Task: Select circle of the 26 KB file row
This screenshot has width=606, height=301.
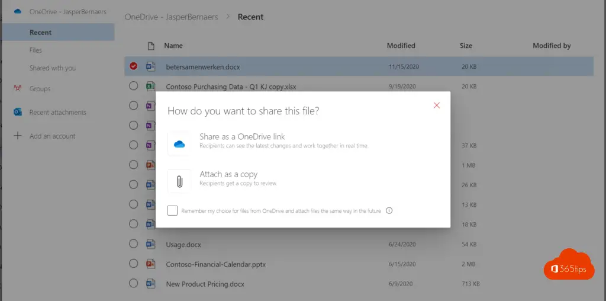Action: tap(133, 184)
